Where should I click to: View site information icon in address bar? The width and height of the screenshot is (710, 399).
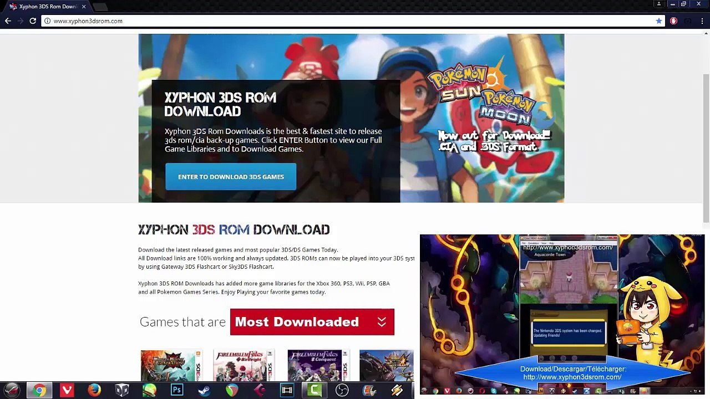pyautogui.click(x=48, y=21)
